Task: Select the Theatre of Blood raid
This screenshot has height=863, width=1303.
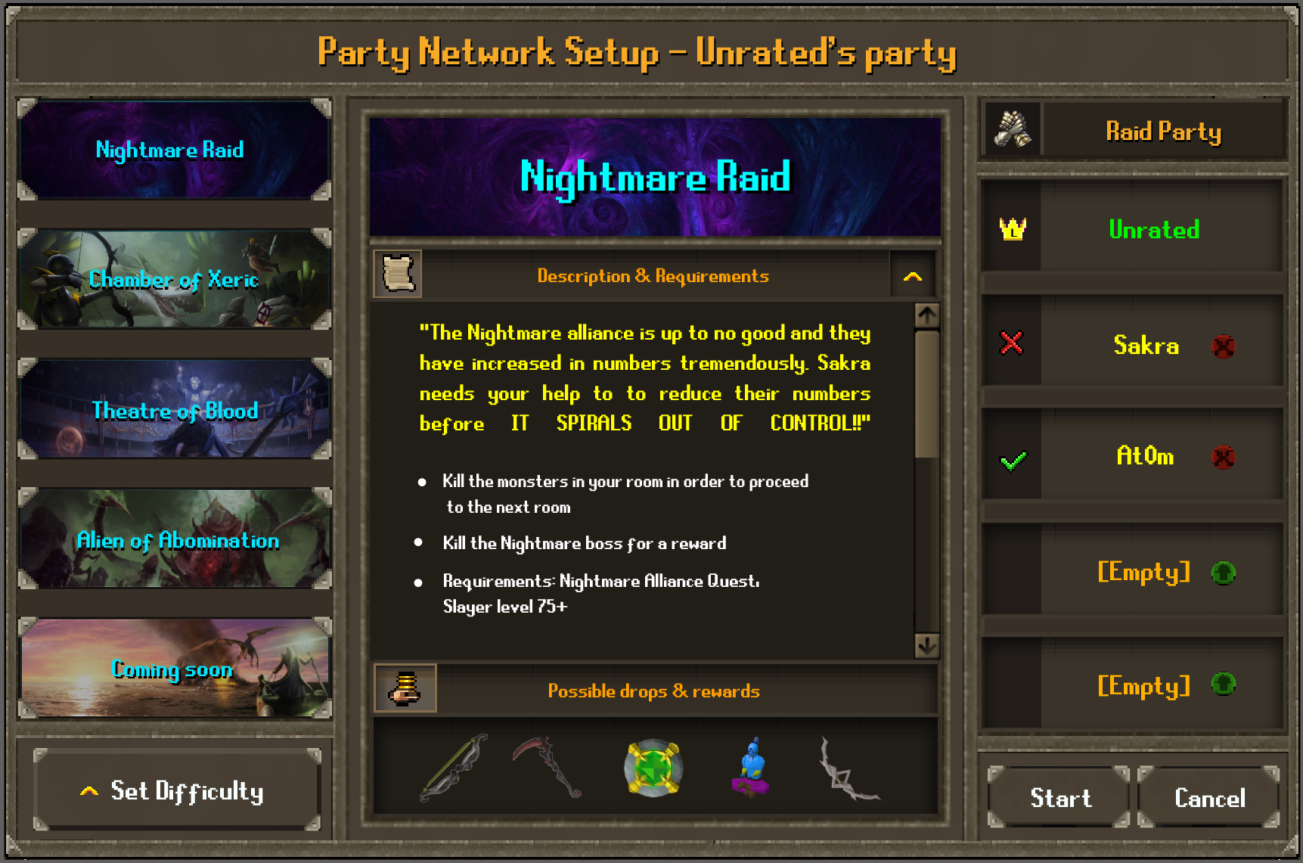Action: [175, 409]
